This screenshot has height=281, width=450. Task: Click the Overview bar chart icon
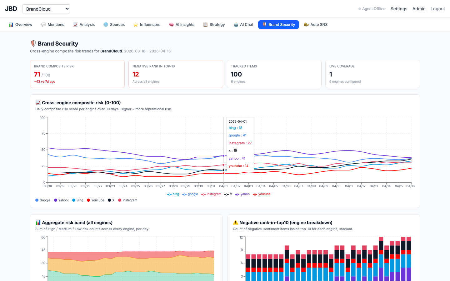point(11,25)
